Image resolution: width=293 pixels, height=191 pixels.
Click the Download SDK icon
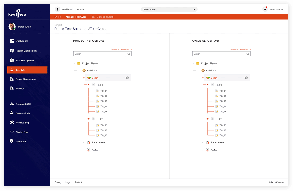12,104
